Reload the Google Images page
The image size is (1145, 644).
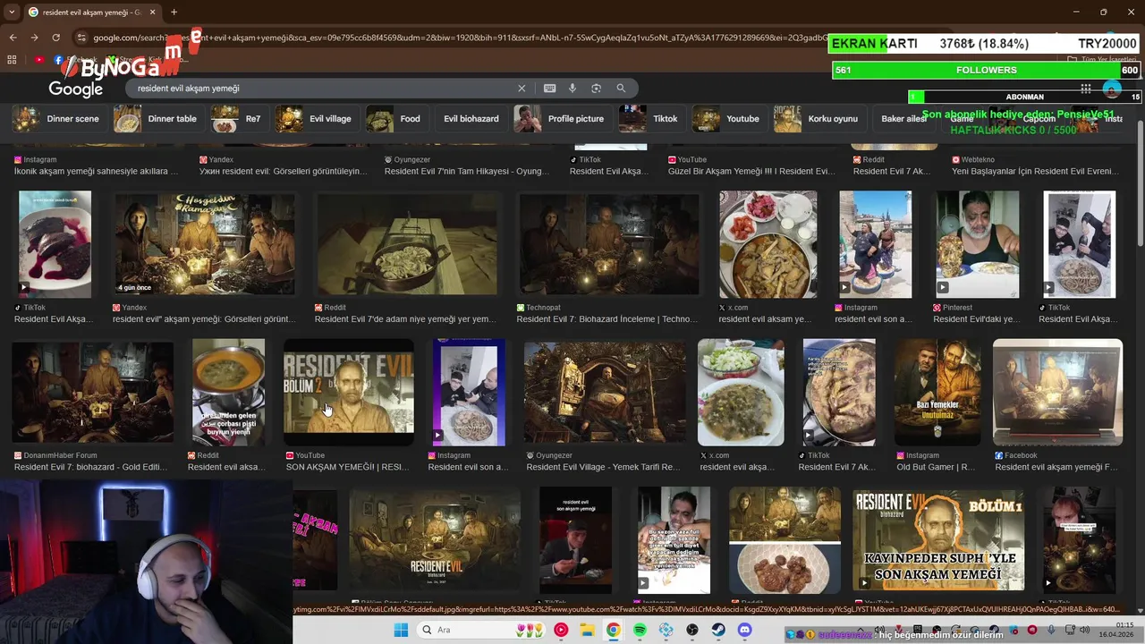coord(55,38)
